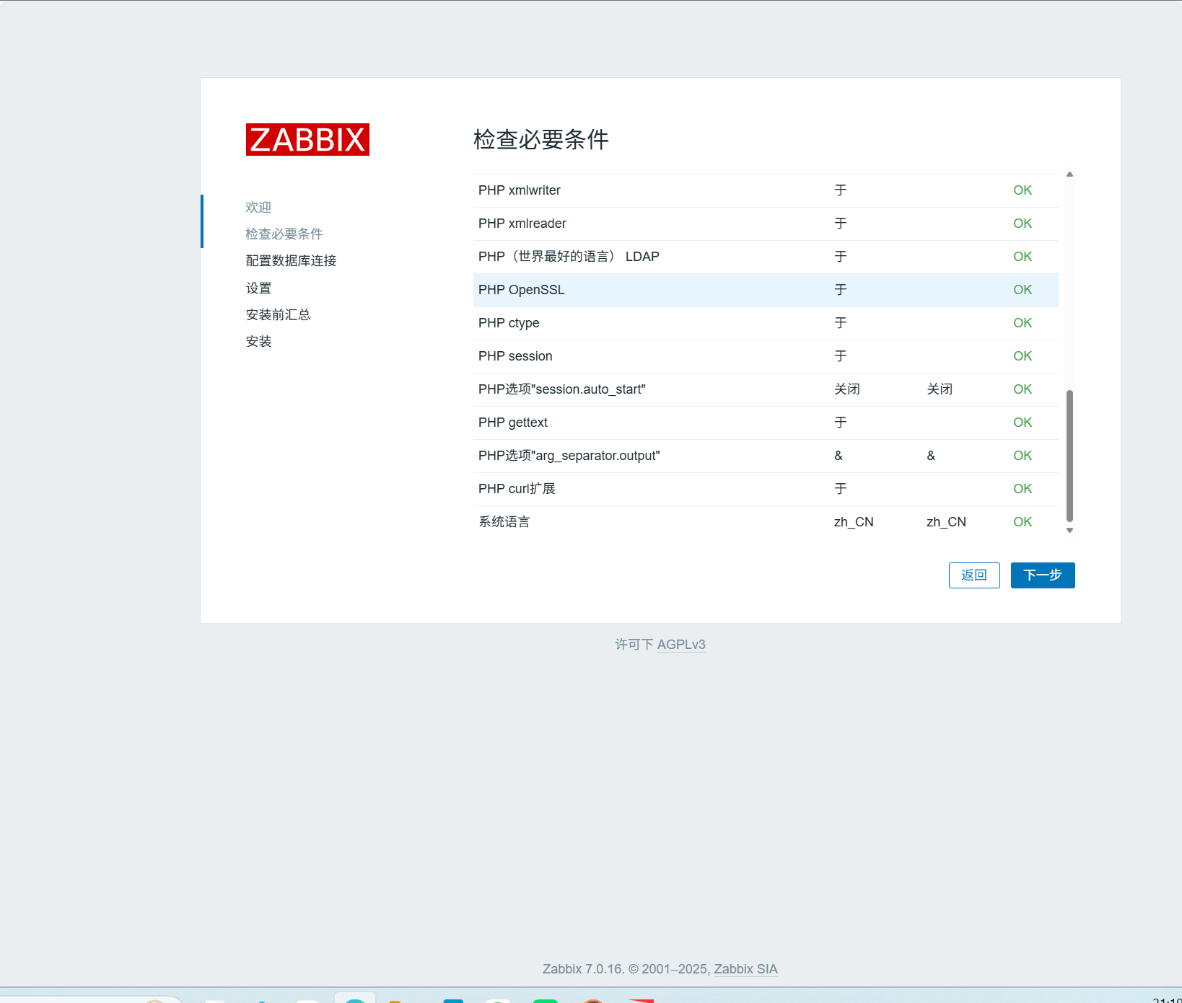This screenshot has width=1182, height=1003.
Task: Click the PHP xmlwriter row label
Action: coord(520,190)
